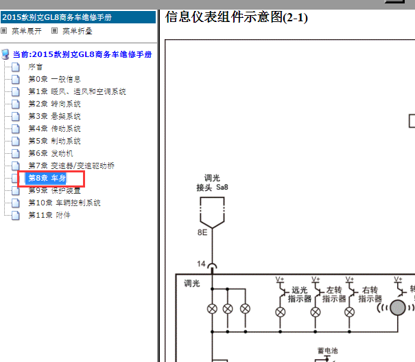
Task: Open 第0章 一般信息
Action: coord(54,79)
